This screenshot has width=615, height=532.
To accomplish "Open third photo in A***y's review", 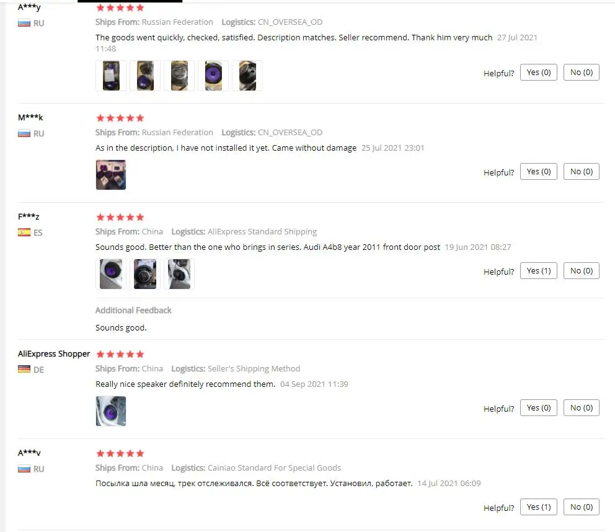I will point(179,76).
